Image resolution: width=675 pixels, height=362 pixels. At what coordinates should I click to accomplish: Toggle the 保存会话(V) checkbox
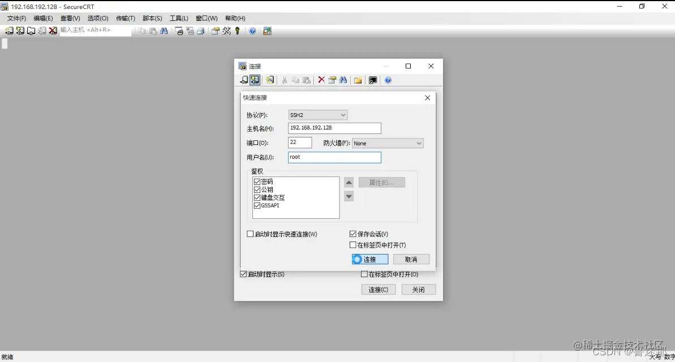353,234
